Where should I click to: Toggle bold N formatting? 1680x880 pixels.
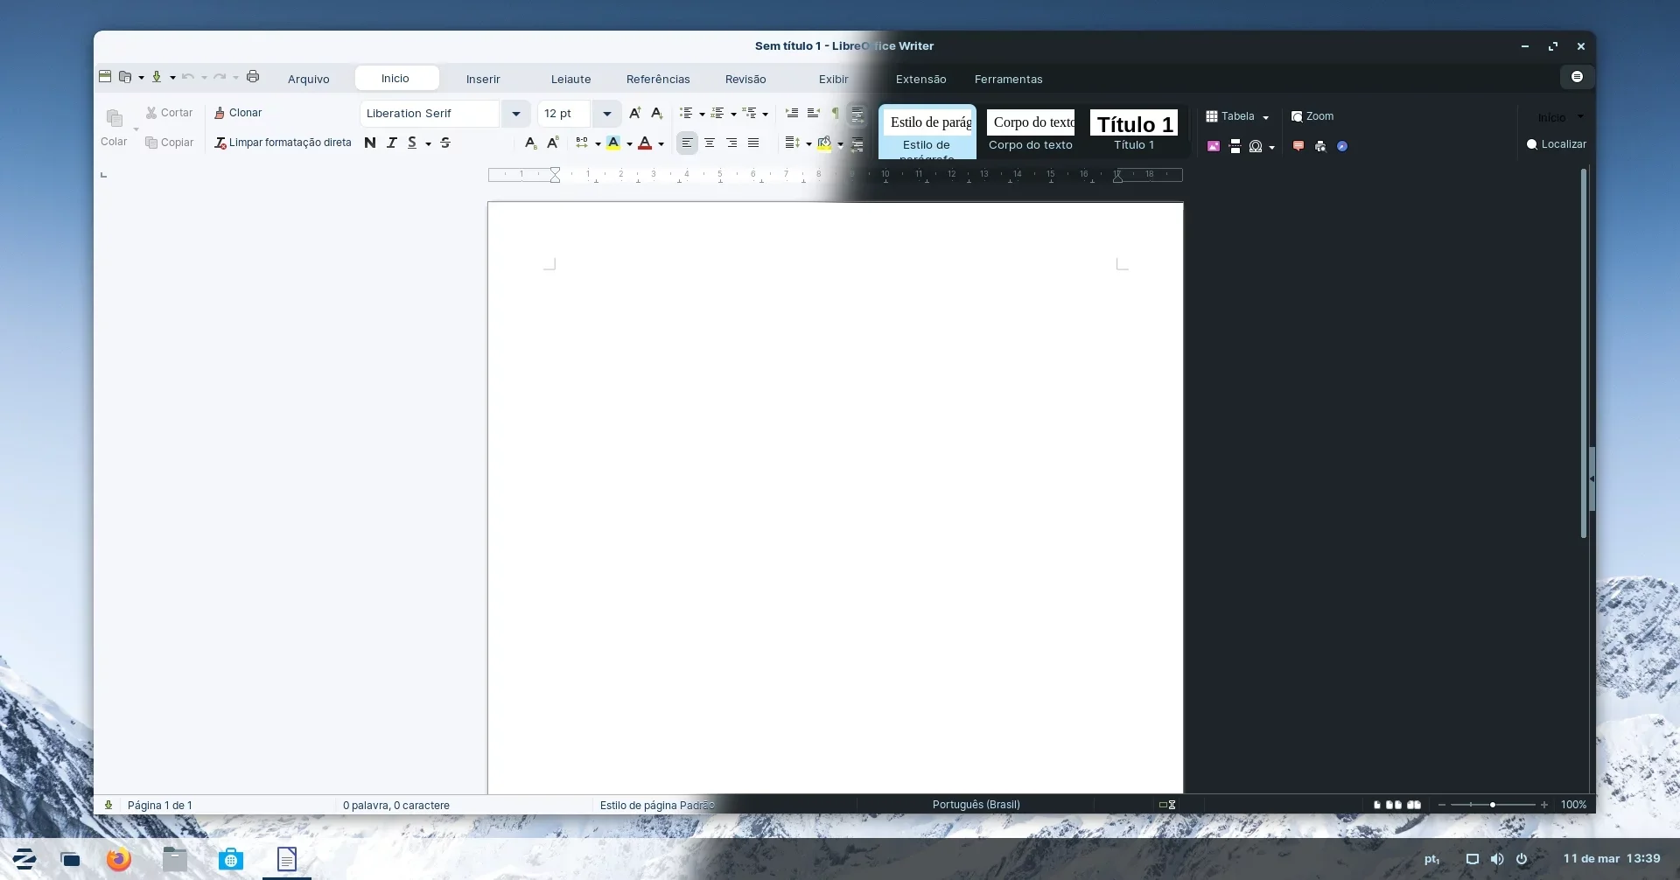point(370,143)
